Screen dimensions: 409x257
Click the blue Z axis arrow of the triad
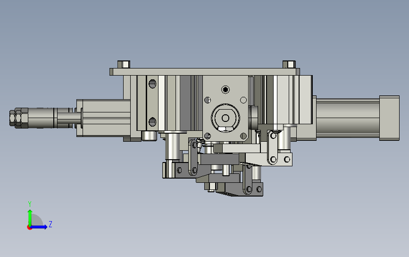[x=39, y=227]
